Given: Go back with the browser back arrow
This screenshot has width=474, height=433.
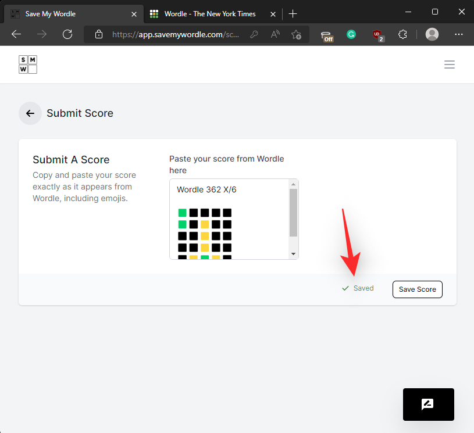Looking at the screenshot, I should point(16,34).
